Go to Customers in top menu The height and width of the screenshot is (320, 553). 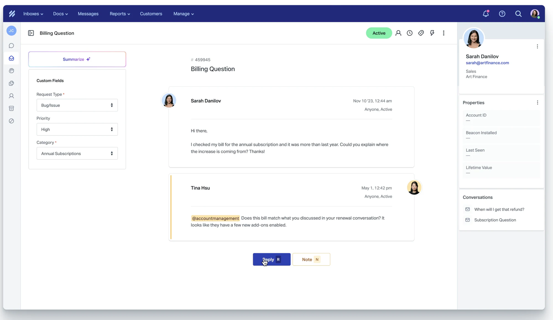(x=151, y=14)
